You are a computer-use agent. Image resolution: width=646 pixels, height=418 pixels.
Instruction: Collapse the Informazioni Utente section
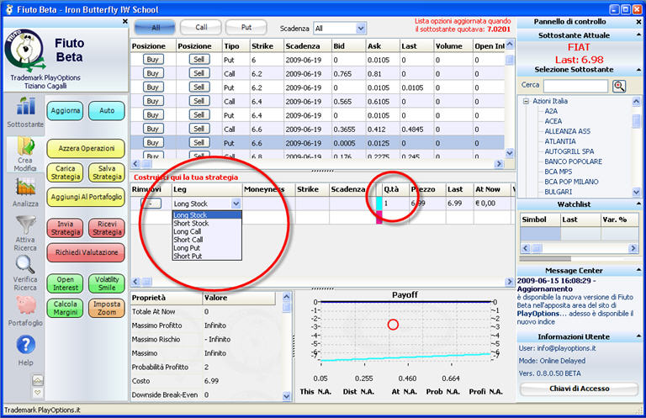(x=638, y=337)
